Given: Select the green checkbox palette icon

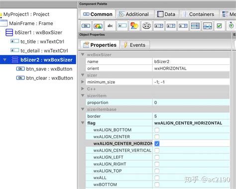Looking at the screenshot, I should click(x=219, y=26).
